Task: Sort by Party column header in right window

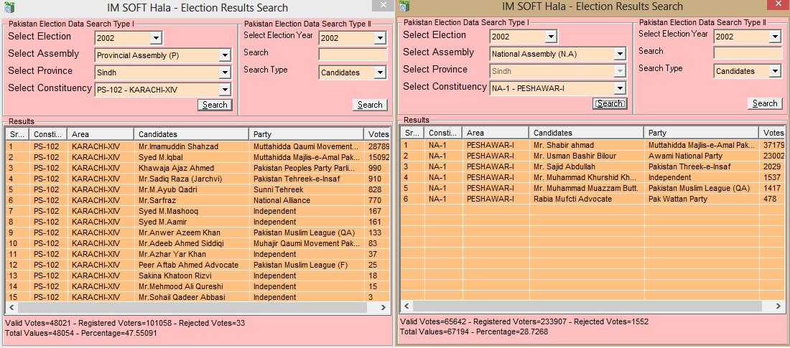Action: [702, 133]
